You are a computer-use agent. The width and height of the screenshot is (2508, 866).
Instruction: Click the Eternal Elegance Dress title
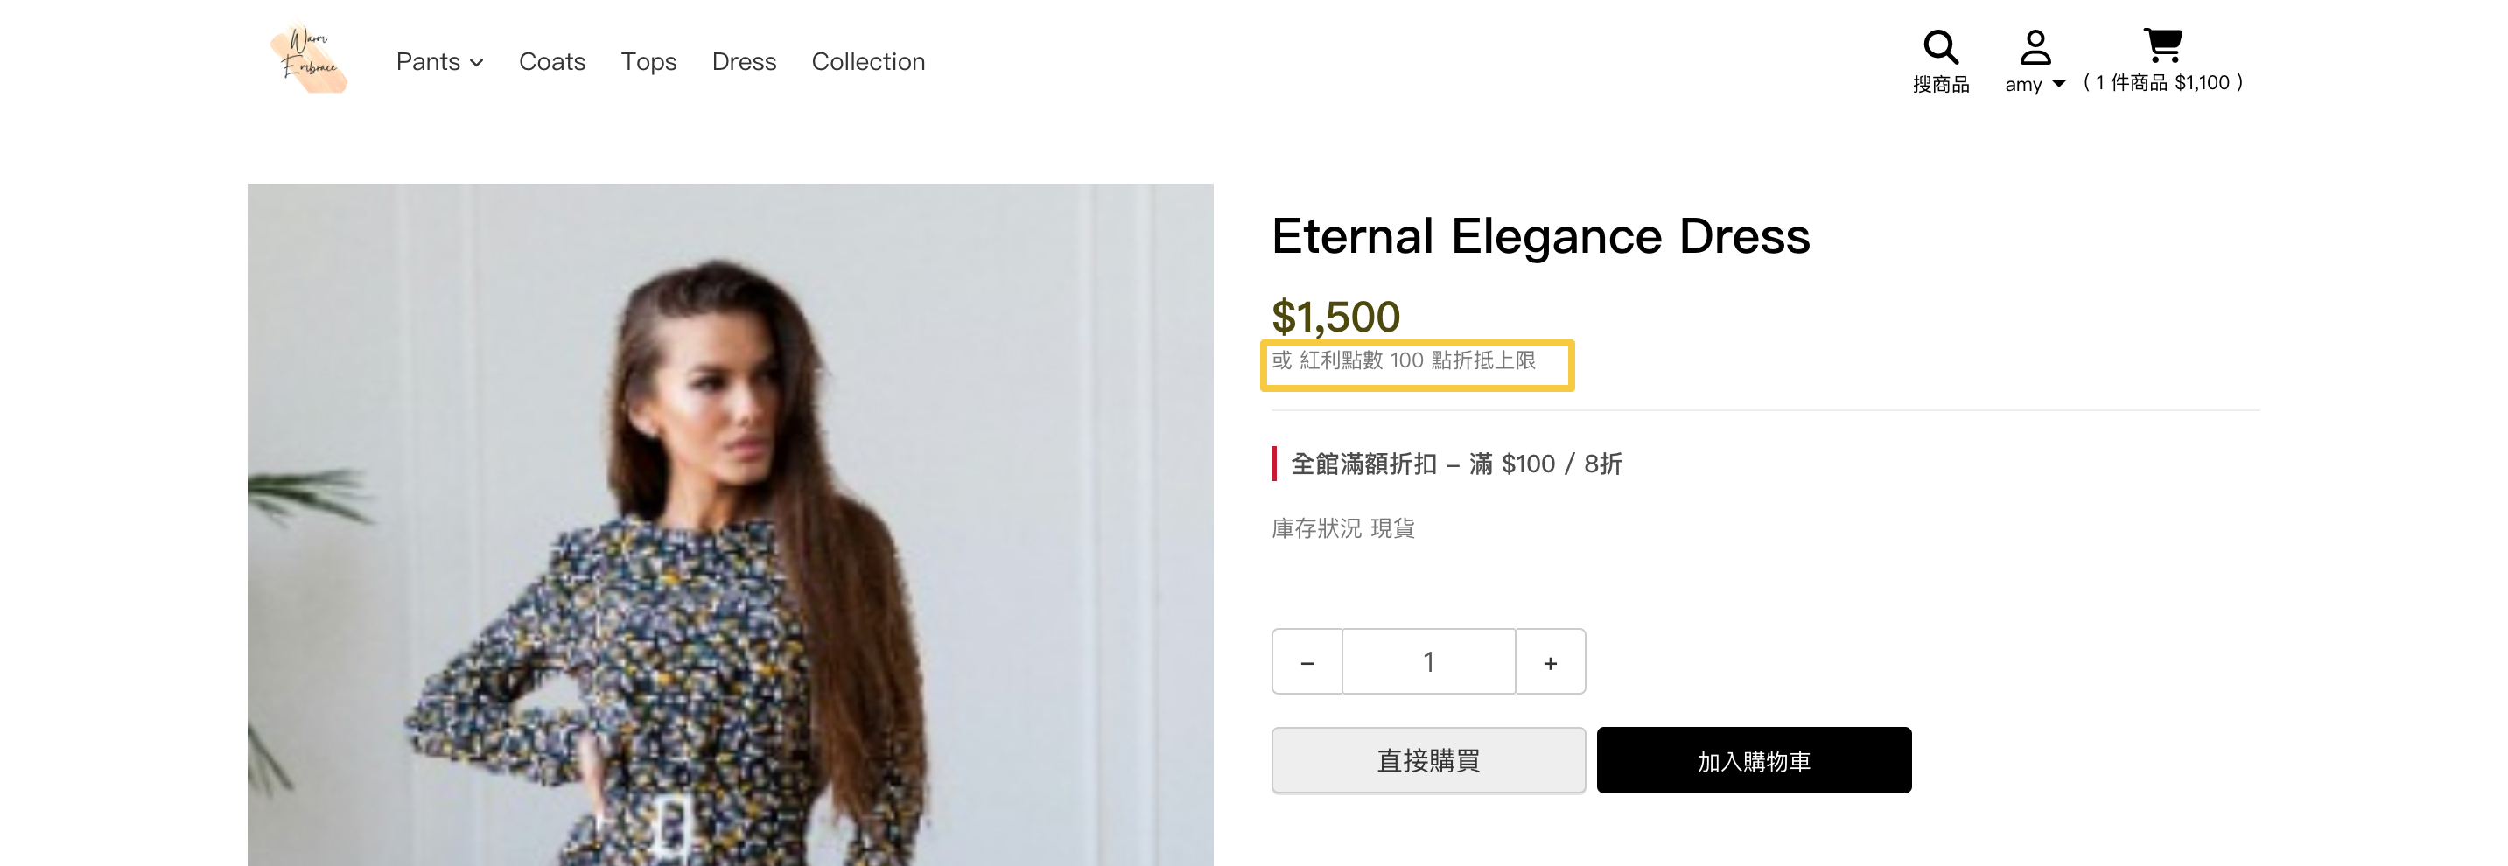[1540, 236]
